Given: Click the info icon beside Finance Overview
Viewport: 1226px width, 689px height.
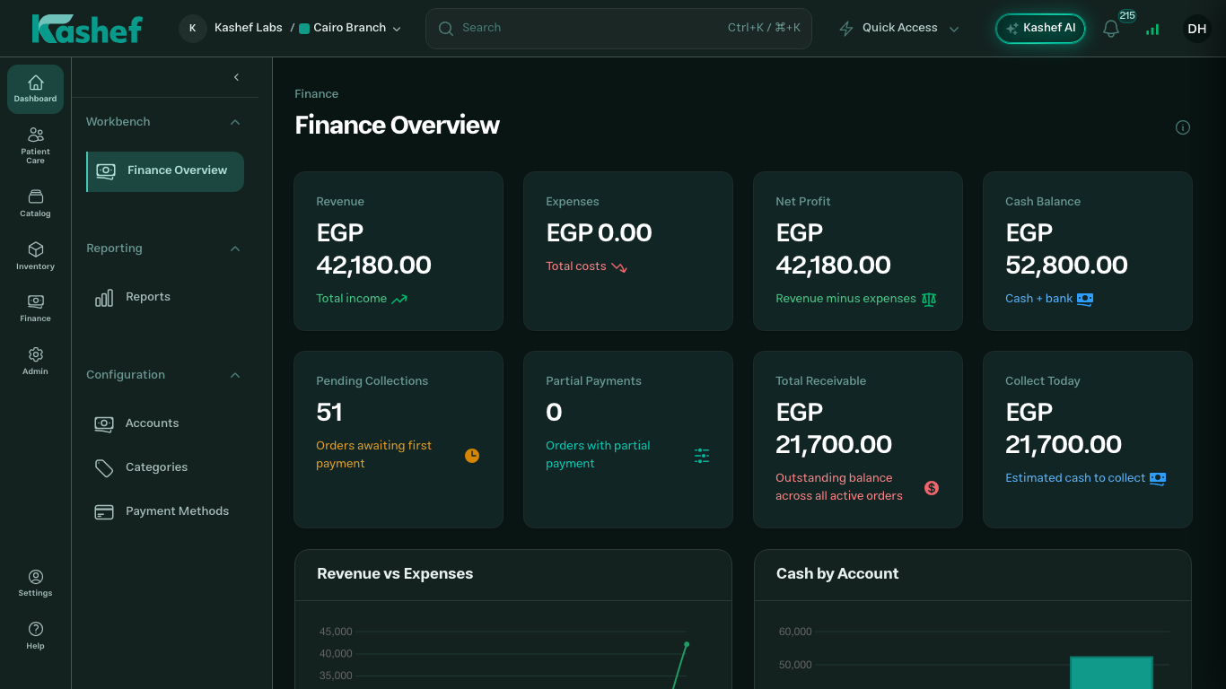Looking at the screenshot, I should coord(1183,127).
